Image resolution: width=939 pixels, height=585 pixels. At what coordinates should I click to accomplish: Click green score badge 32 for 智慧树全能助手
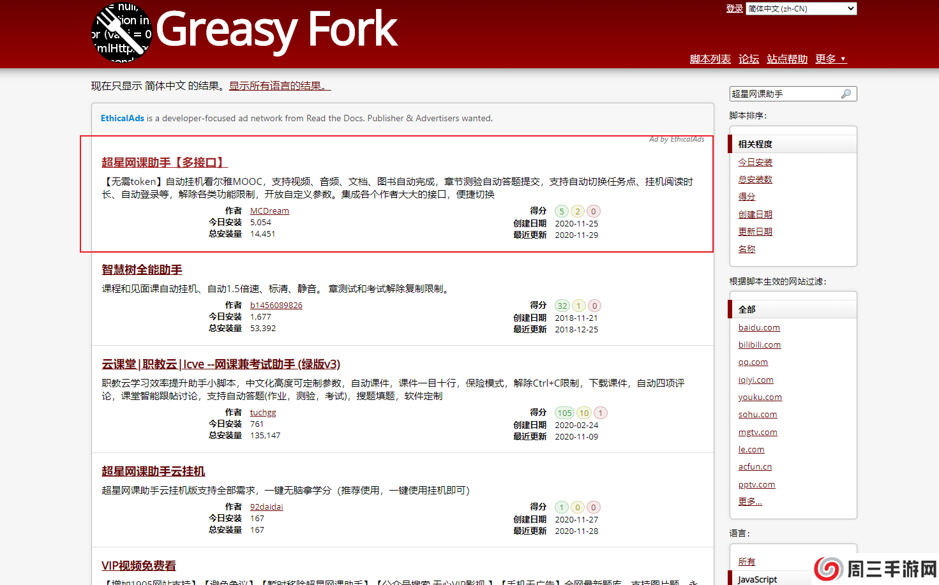[562, 306]
